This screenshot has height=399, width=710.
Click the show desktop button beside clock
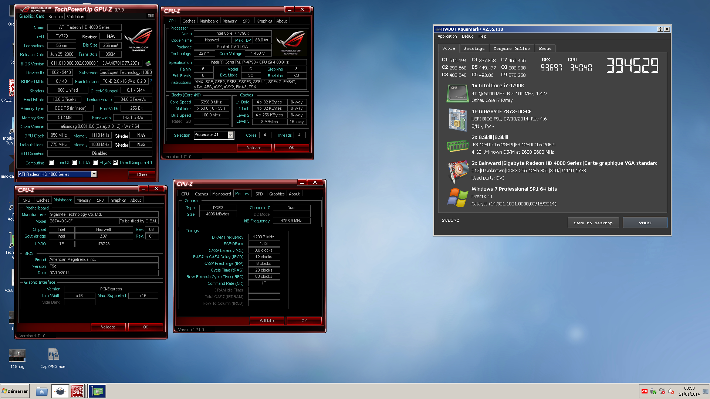pyautogui.click(x=706, y=391)
